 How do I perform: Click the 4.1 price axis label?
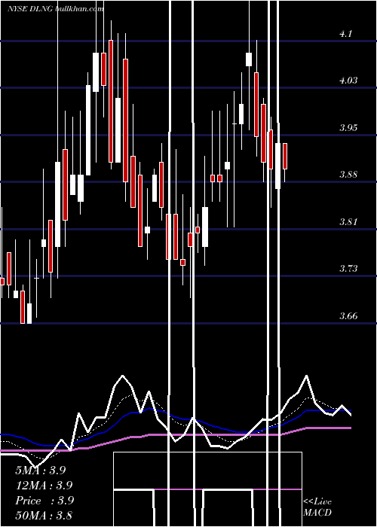[346, 34]
